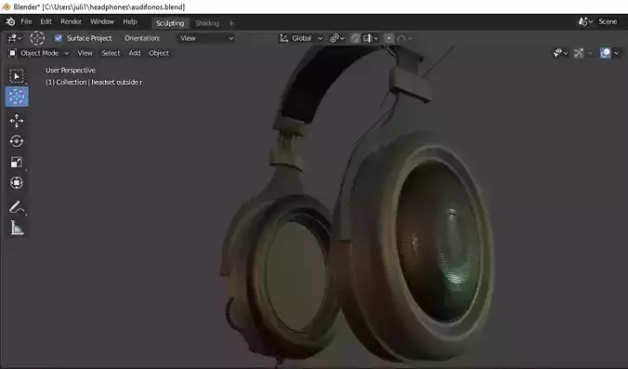Open the Blender logo menu

coord(10,21)
